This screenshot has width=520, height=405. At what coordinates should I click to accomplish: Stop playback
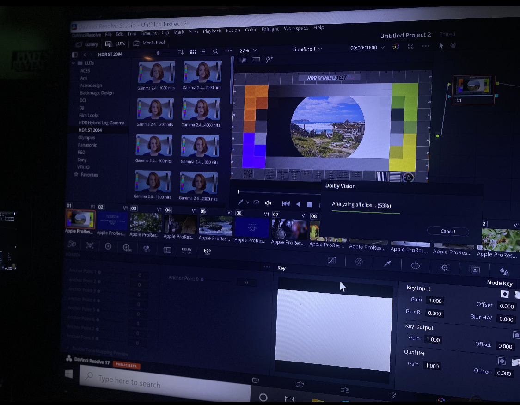(310, 205)
